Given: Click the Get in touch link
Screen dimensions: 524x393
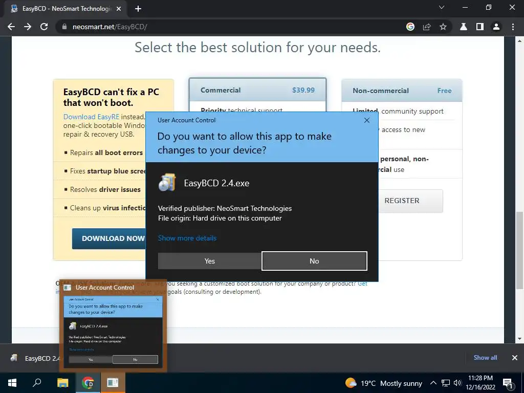Looking at the screenshot, I should coord(362,283).
